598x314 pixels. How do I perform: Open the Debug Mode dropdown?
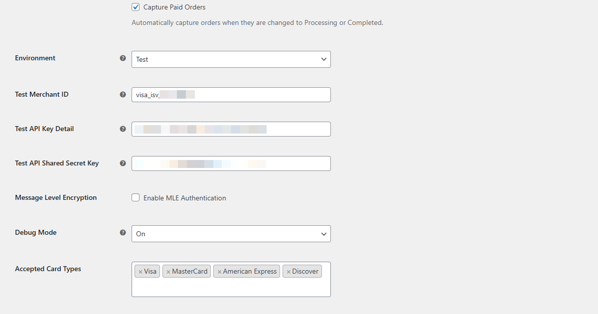(x=231, y=233)
